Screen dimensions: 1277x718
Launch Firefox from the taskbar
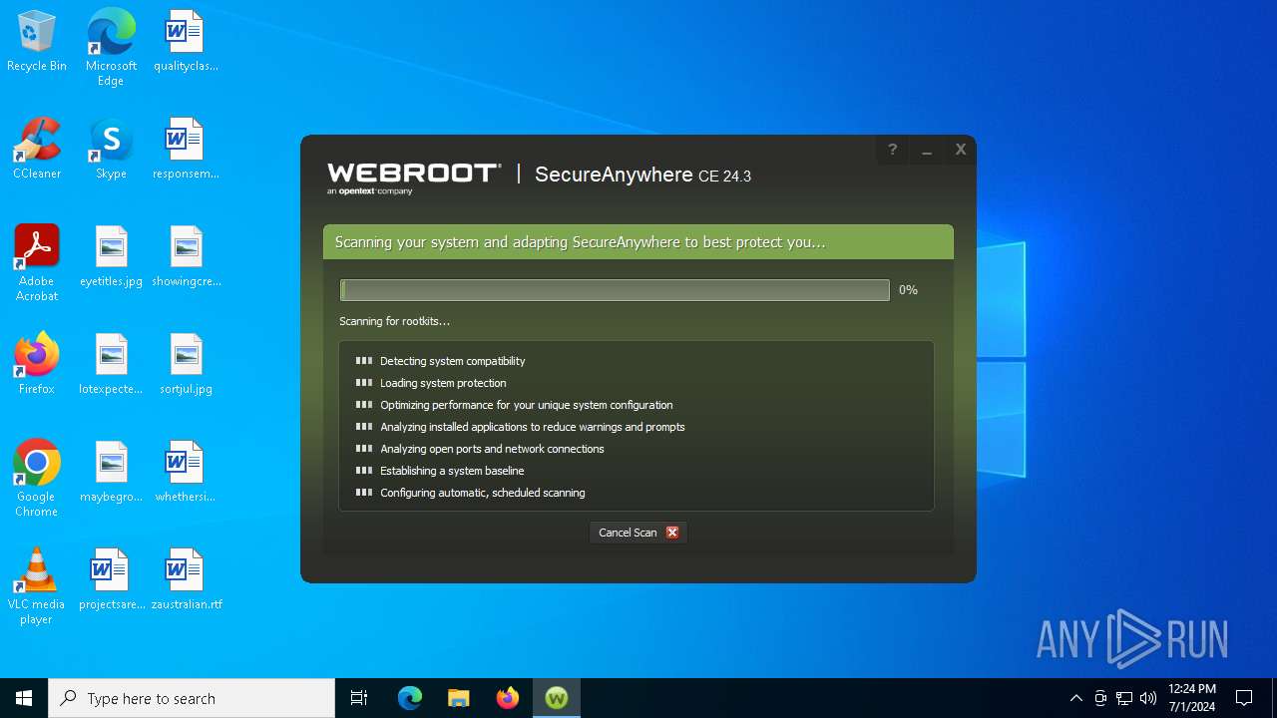click(x=508, y=698)
